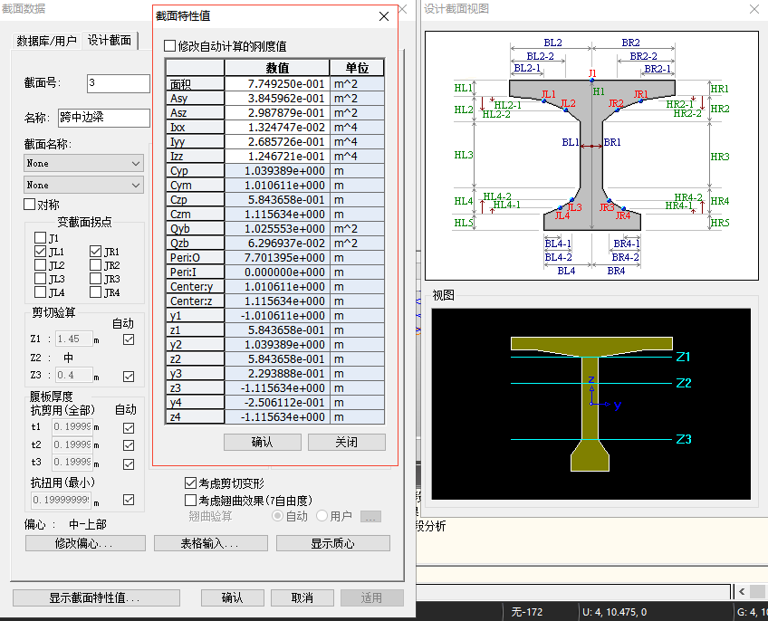The height and width of the screenshot is (621, 768).
Task: Close the 截面特性值 dialog with X
Action: pos(383,16)
